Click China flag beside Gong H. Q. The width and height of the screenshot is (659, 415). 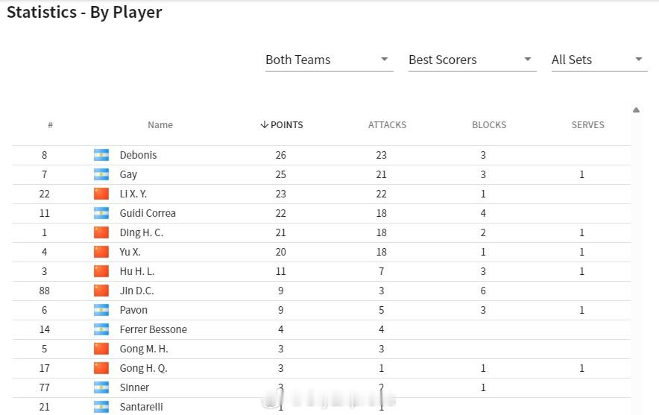(x=101, y=368)
